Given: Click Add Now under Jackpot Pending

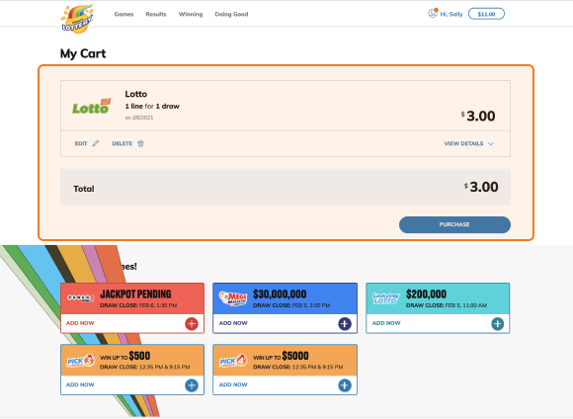Looking at the screenshot, I should tap(80, 323).
